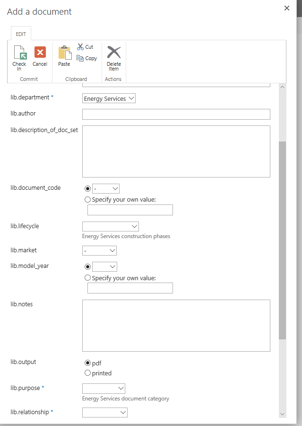Click the lib.notes field label
302x426 pixels.
tap(22, 304)
